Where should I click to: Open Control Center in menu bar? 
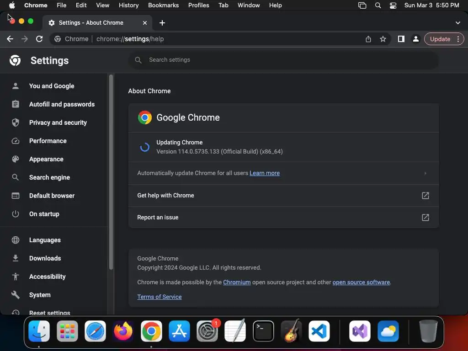click(x=393, y=5)
